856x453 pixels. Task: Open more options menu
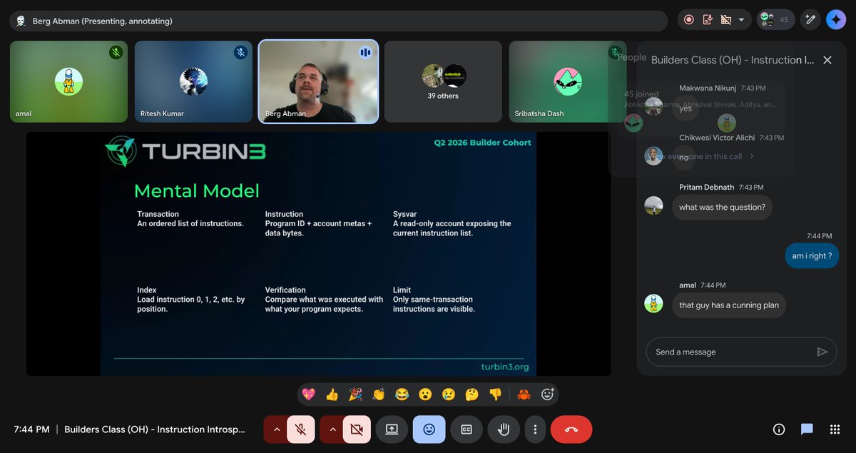[x=535, y=429]
